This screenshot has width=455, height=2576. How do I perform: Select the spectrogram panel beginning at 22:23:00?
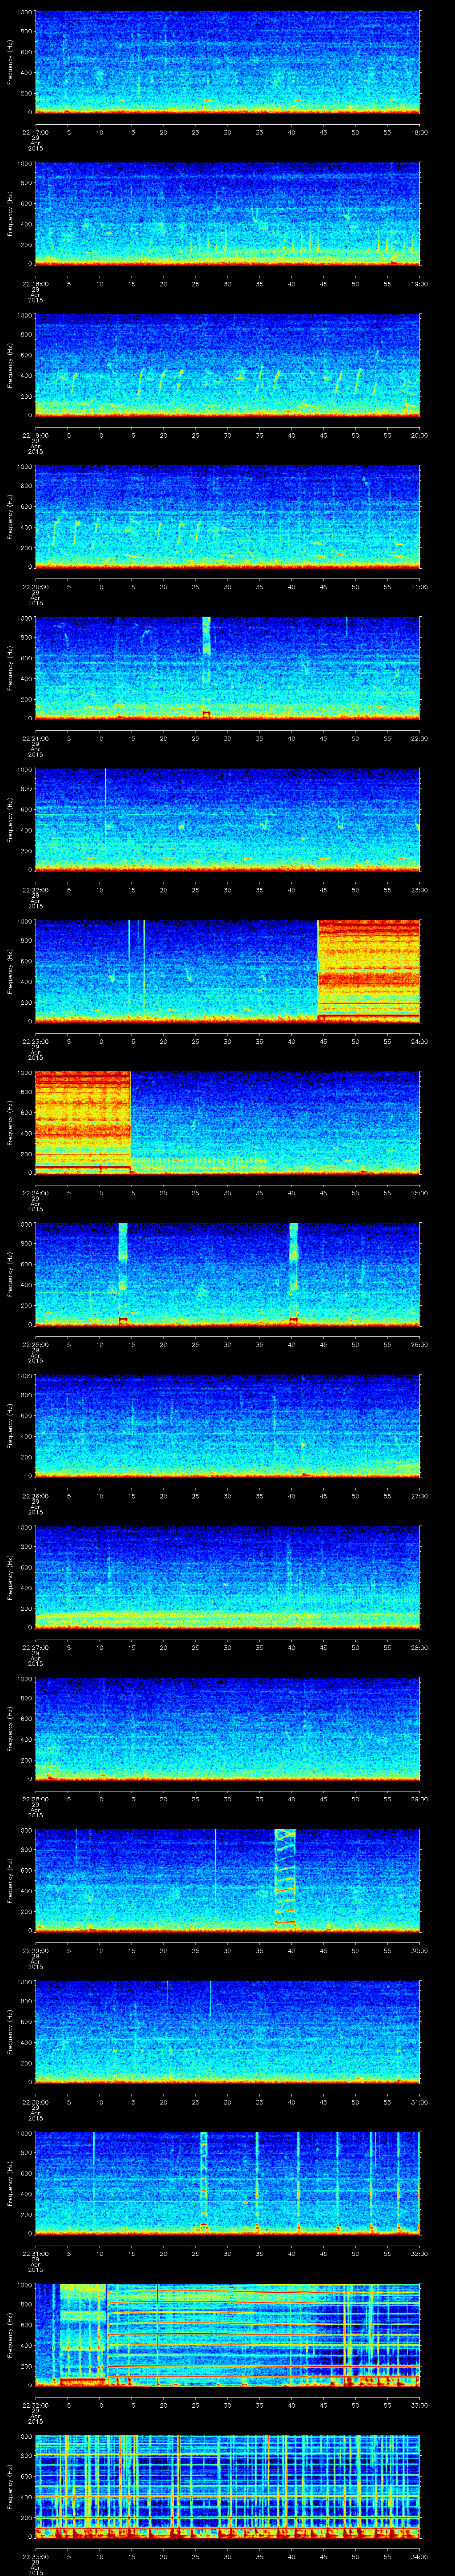228,971
